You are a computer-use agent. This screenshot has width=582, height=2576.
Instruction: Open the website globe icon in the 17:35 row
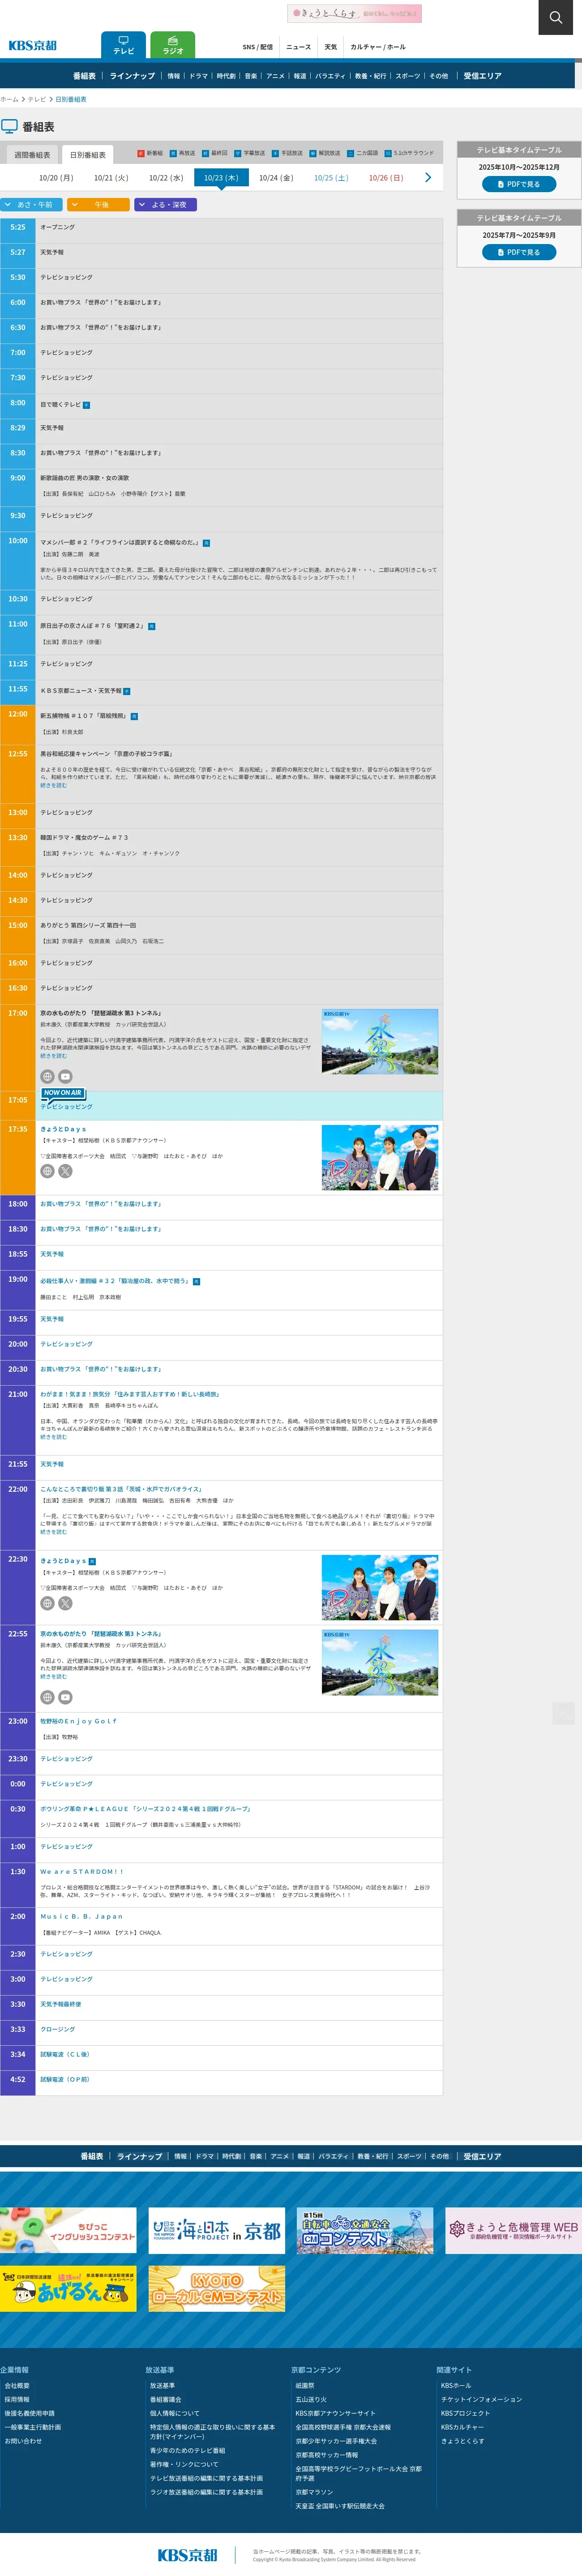[x=47, y=1171]
